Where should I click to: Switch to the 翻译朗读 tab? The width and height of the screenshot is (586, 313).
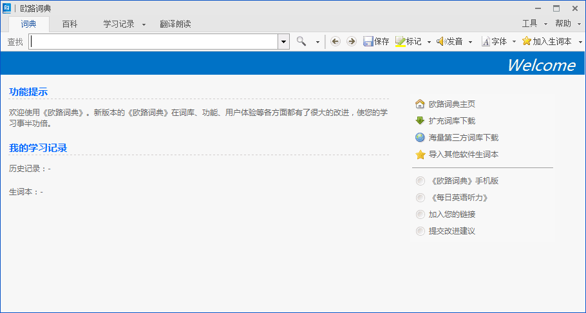(x=175, y=24)
